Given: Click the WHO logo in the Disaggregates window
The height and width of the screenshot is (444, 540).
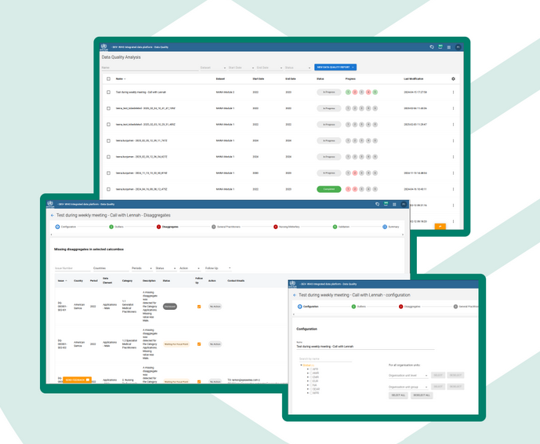Looking at the screenshot, I should tap(50, 204).
